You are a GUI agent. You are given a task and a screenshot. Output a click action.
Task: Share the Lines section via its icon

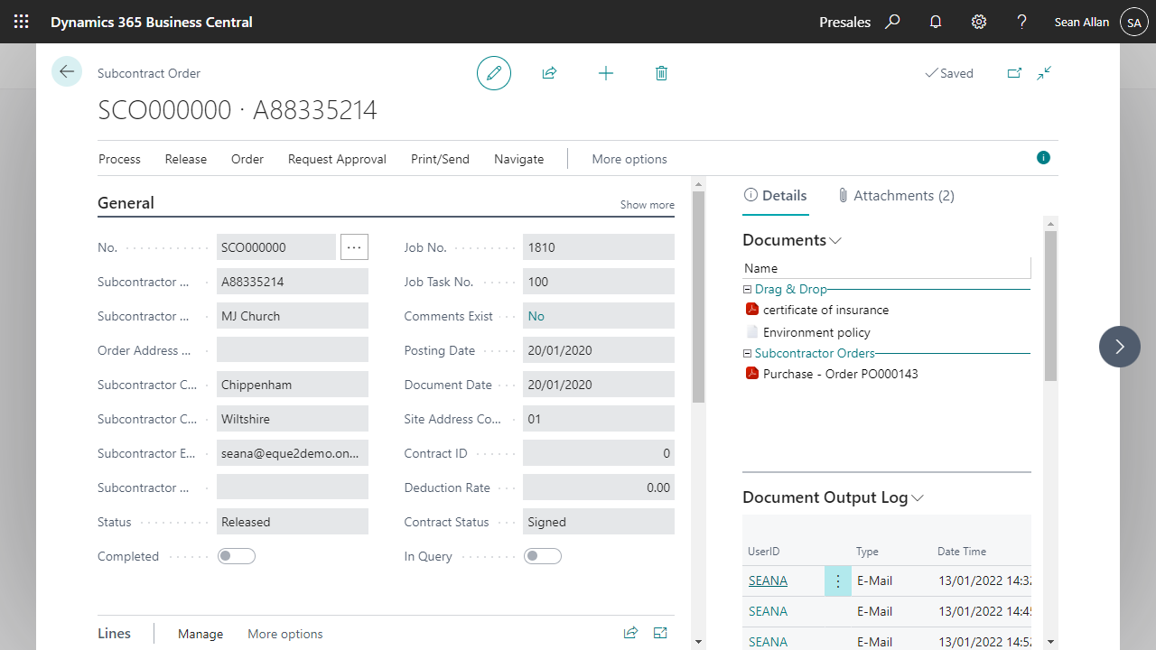[630, 633]
